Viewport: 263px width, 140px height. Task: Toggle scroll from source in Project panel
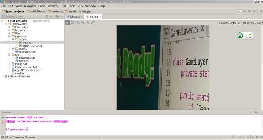[x=46, y=17]
